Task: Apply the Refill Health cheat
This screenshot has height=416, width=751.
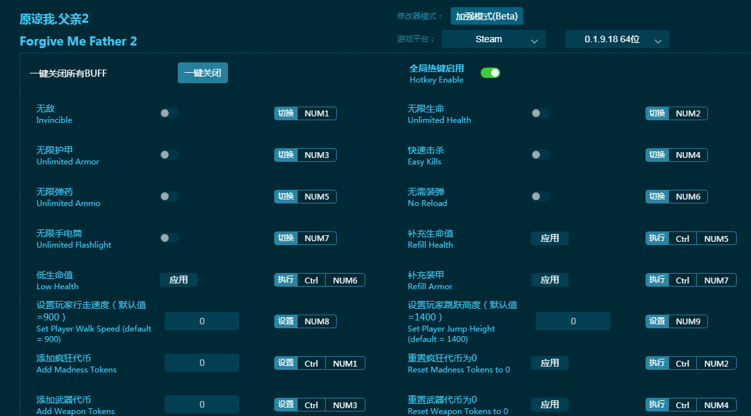Action: point(550,239)
